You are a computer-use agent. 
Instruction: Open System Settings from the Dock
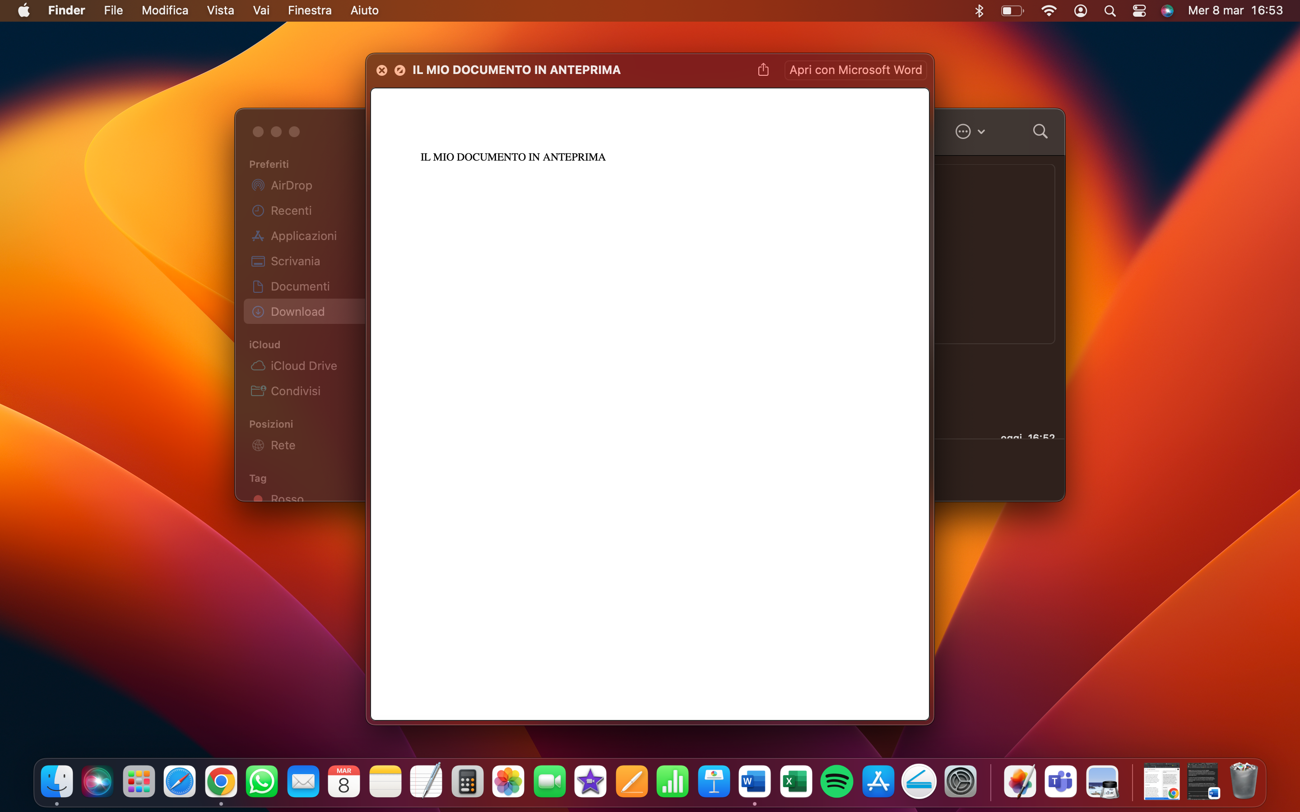pyautogui.click(x=961, y=781)
